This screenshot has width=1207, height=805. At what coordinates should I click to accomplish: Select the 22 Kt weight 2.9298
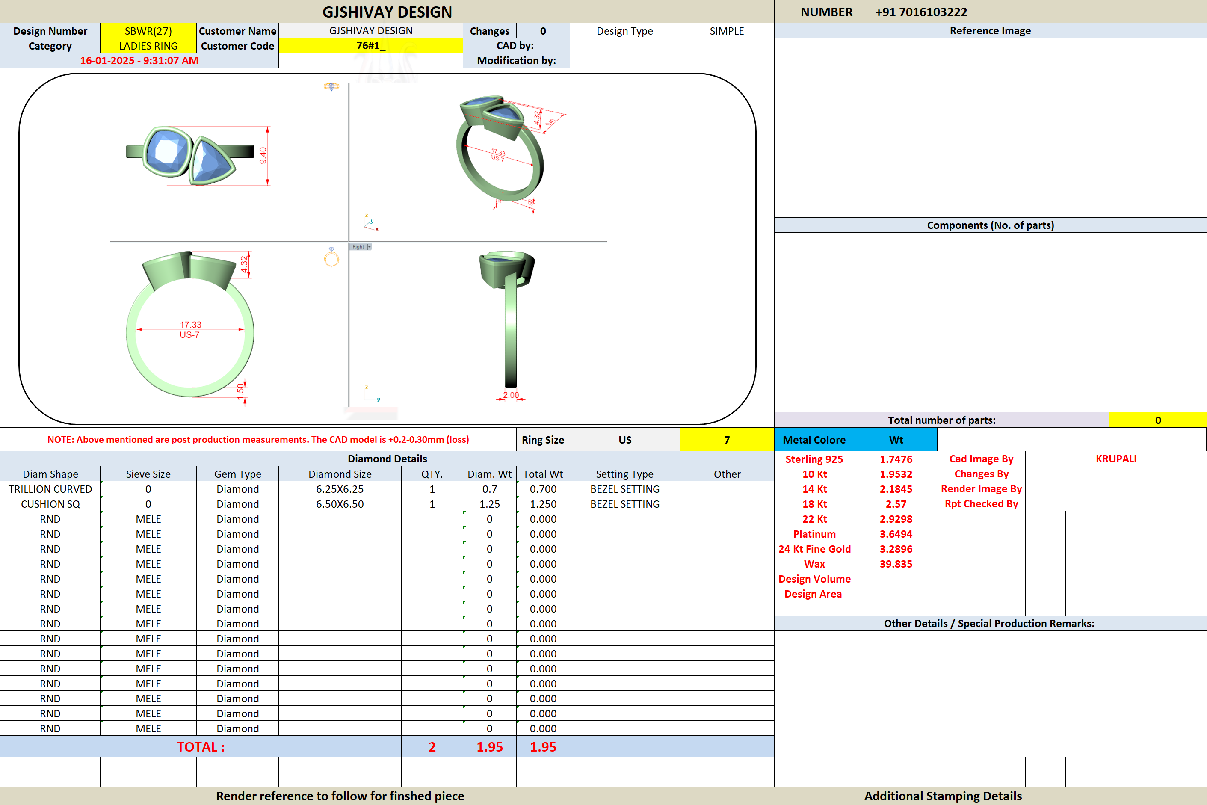point(896,518)
